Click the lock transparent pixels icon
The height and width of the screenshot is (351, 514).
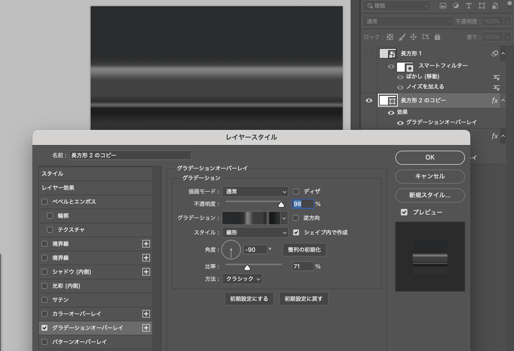[x=390, y=37]
